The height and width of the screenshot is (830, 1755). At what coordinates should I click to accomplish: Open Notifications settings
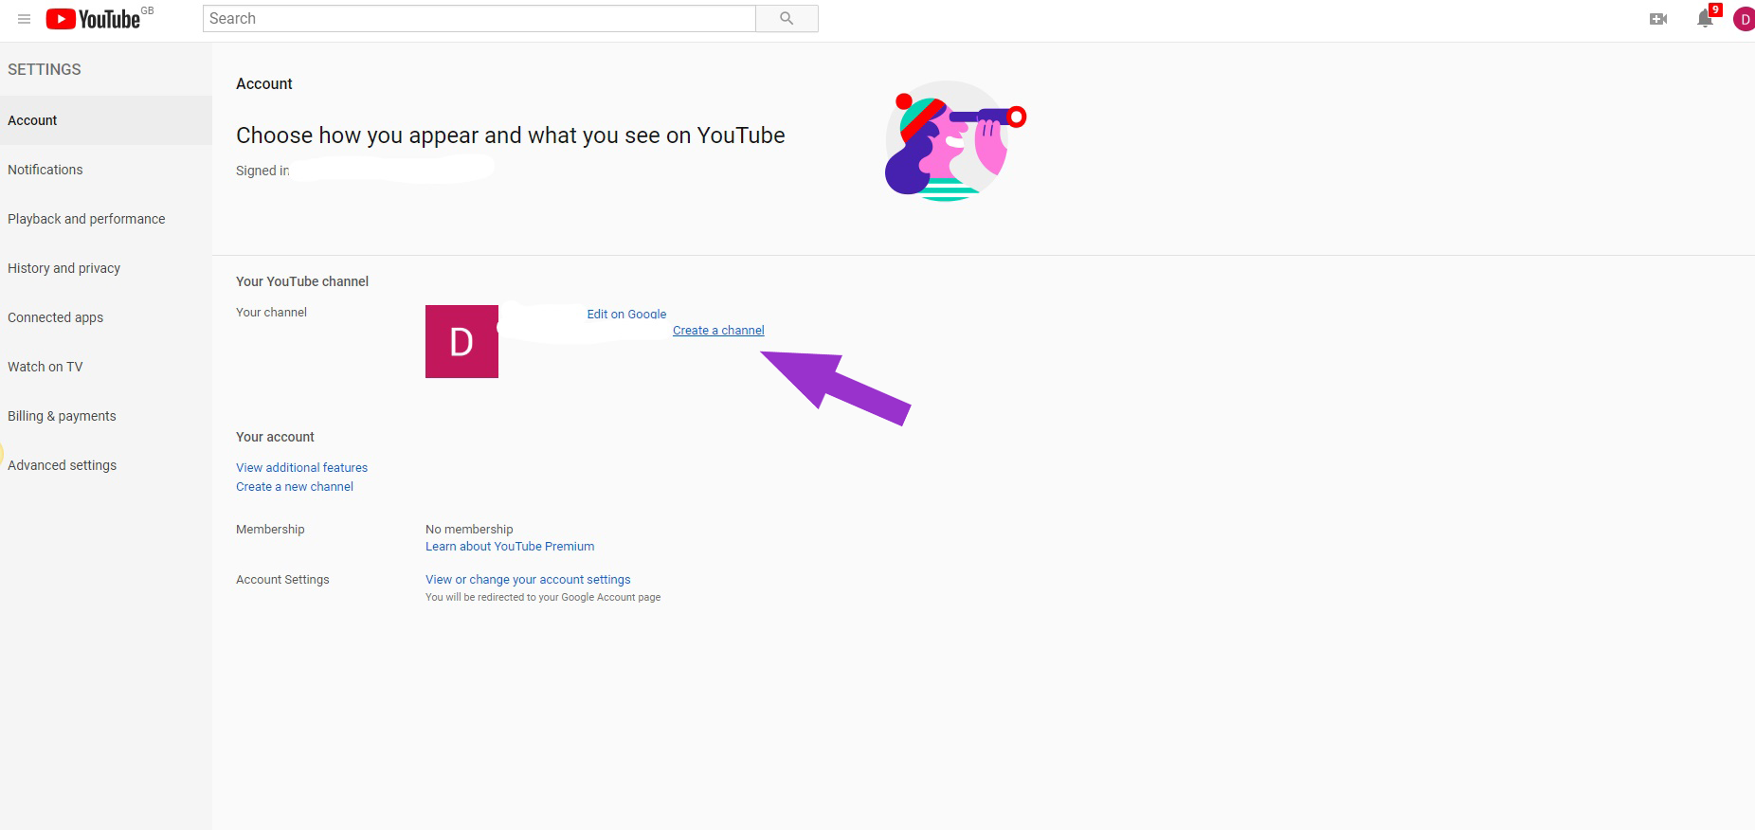106,170
